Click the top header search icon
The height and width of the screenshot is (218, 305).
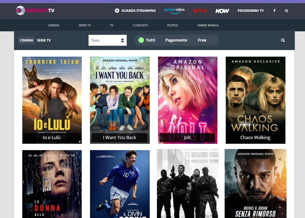tap(287, 11)
